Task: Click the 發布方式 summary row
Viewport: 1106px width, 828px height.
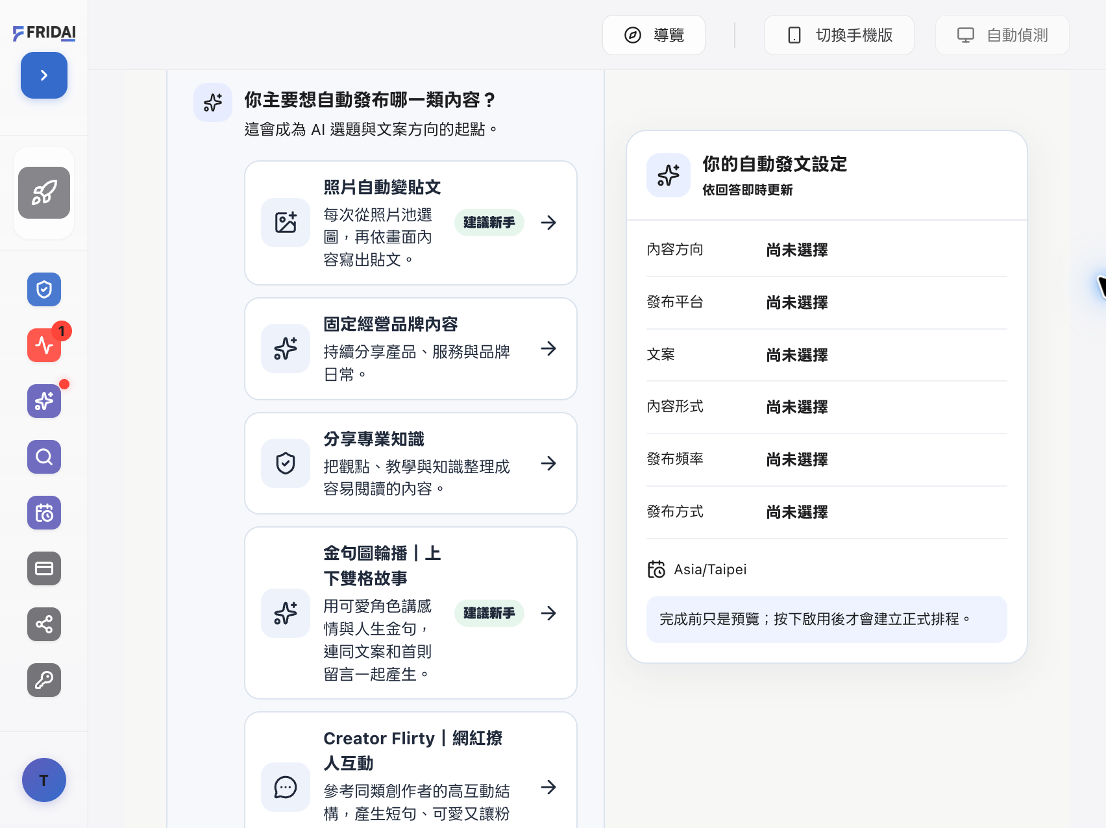Action: click(827, 512)
